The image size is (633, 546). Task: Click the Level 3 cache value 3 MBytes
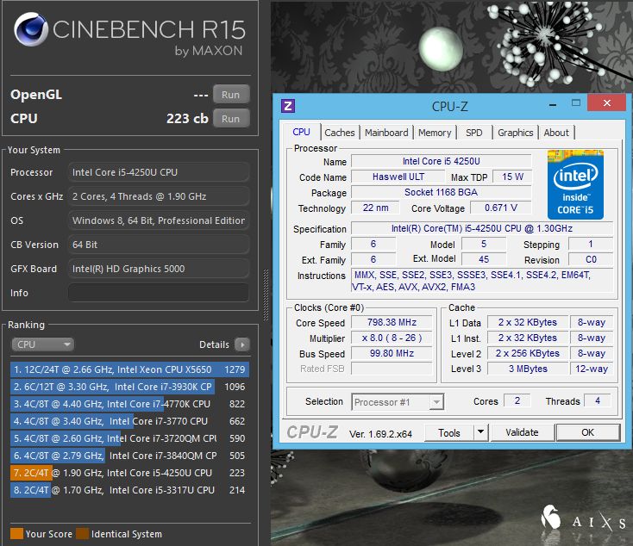tap(528, 369)
